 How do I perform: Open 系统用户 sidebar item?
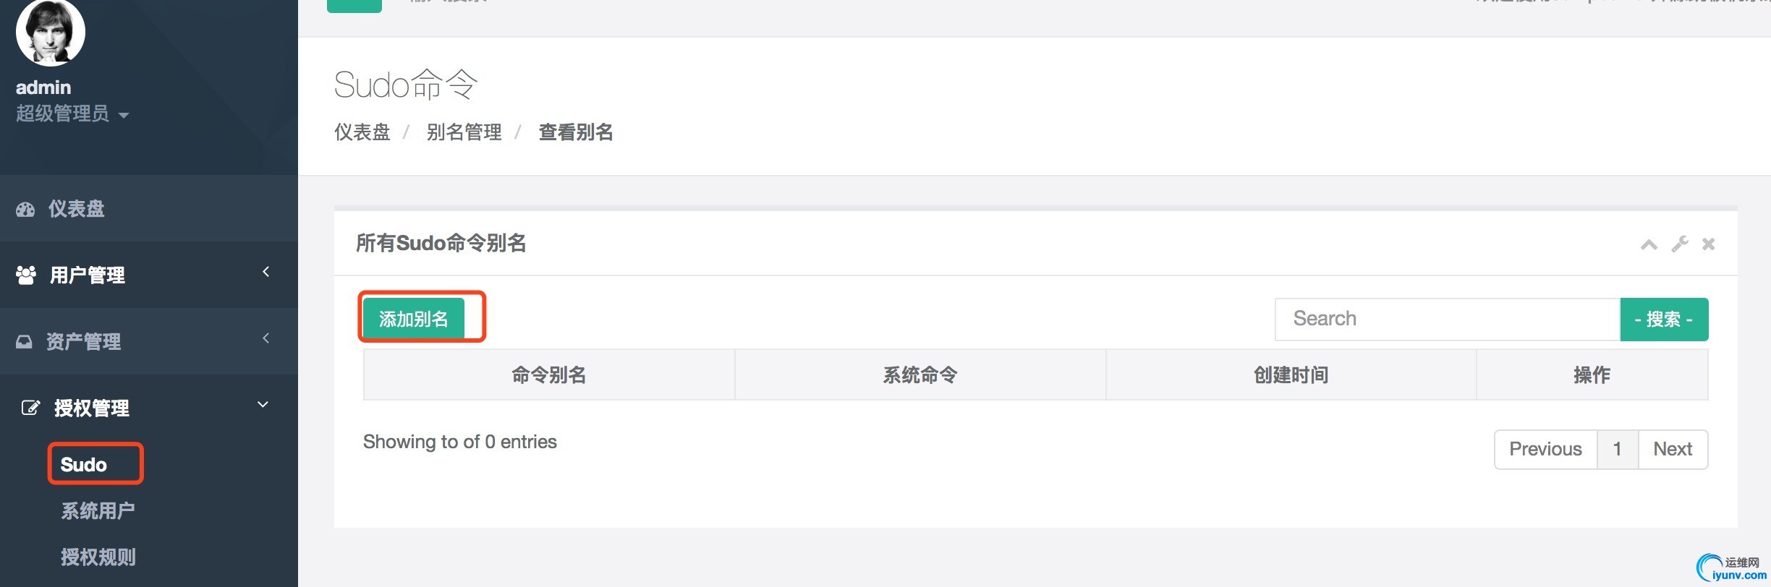point(98,511)
